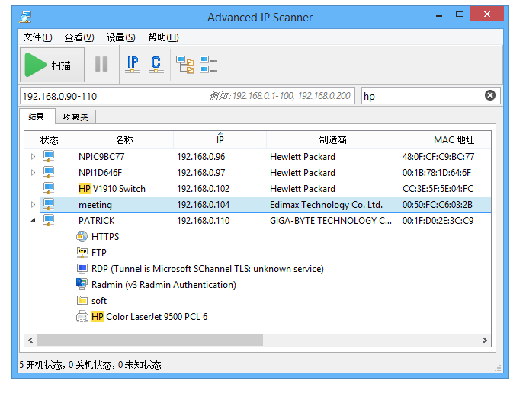Viewport: 526px width, 400px height.
Task: Click the HP V1910 Switch computer icon
Action: point(49,188)
